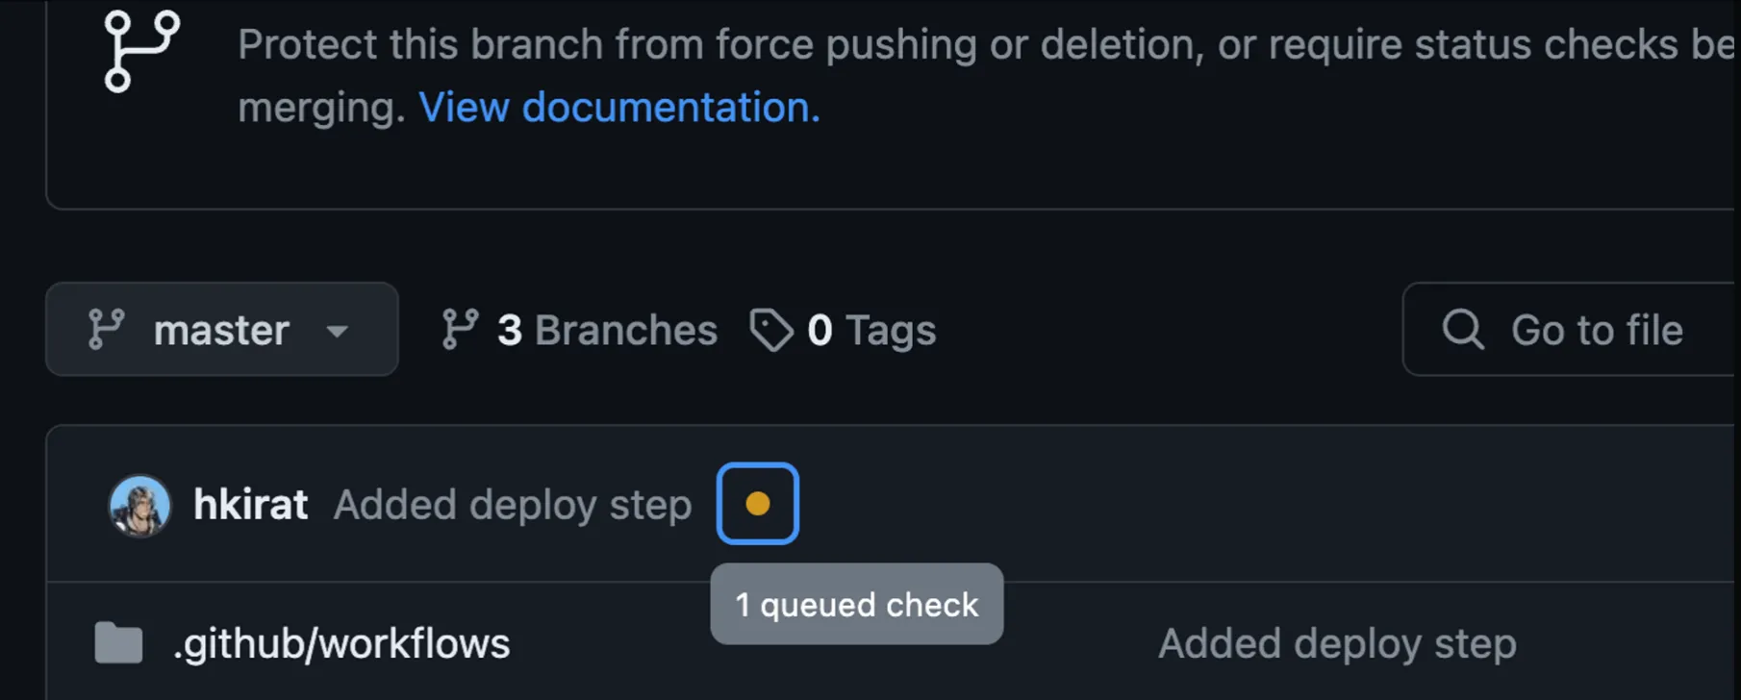
Task: Open the .github/workflows folder
Action: tap(341, 643)
